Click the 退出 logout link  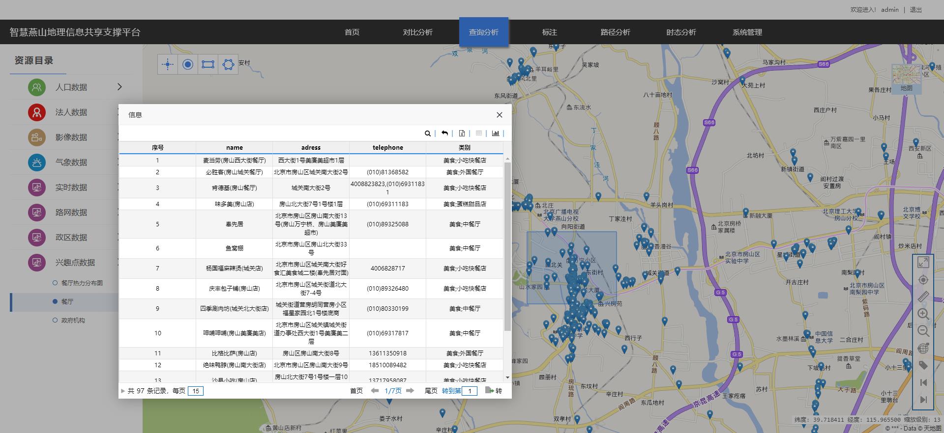[x=916, y=10]
